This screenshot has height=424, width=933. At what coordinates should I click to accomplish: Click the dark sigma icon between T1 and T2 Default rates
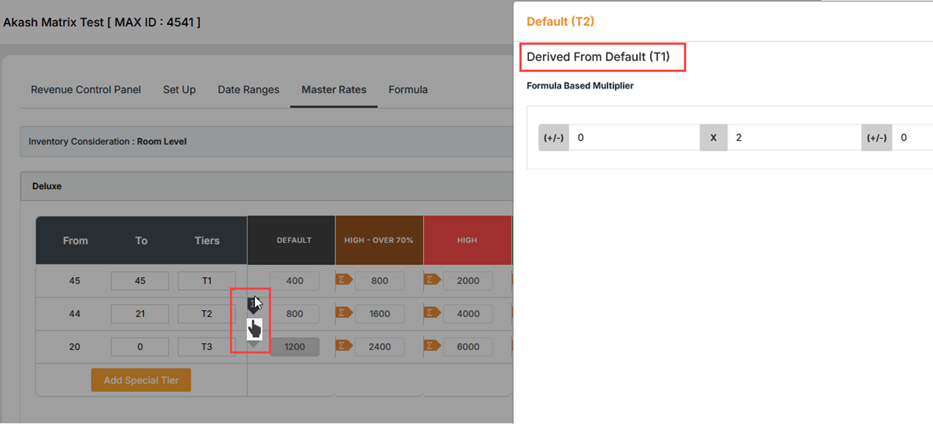pyautogui.click(x=252, y=304)
